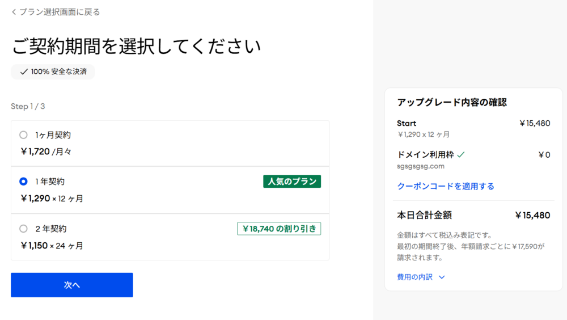Click the ¥1,150 × 24ヶ月 price text
The width and height of the screenshot is (567, 320).
point(52,246)
